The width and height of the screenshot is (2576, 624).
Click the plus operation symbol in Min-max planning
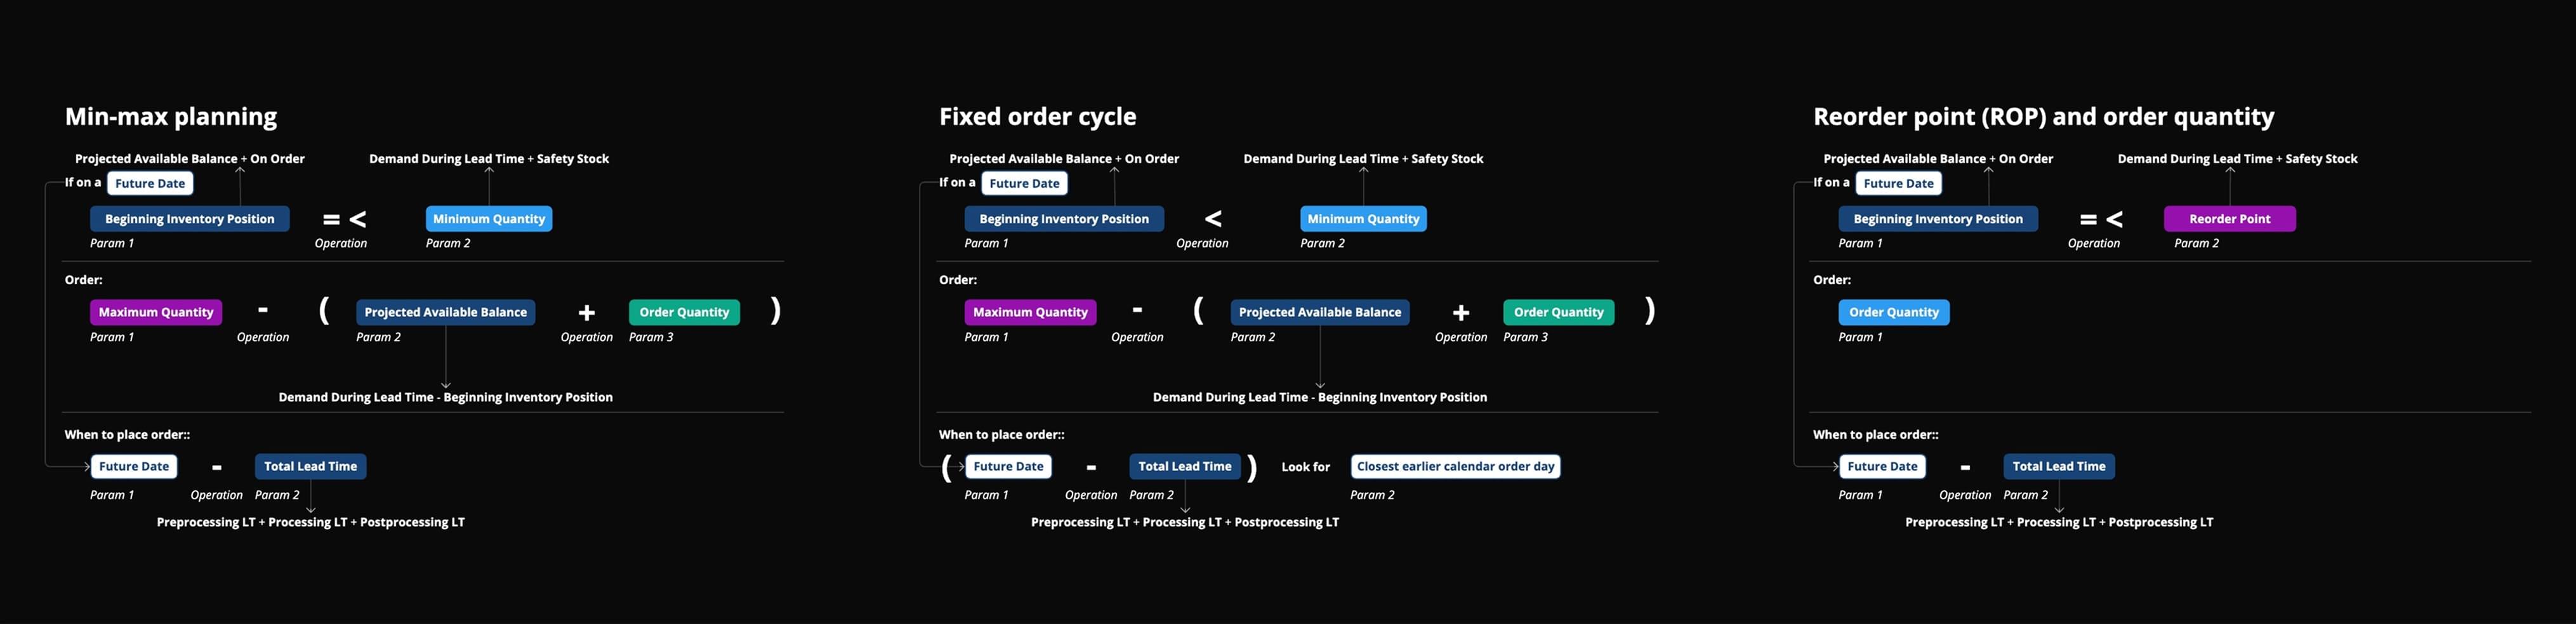(x=587, y=313)
